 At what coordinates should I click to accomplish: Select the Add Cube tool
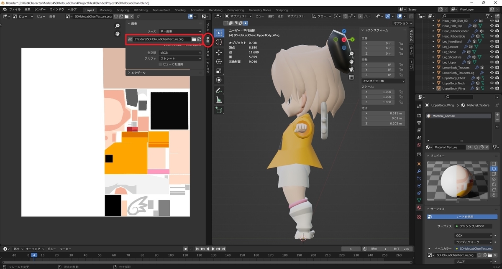tap(218, 110)
